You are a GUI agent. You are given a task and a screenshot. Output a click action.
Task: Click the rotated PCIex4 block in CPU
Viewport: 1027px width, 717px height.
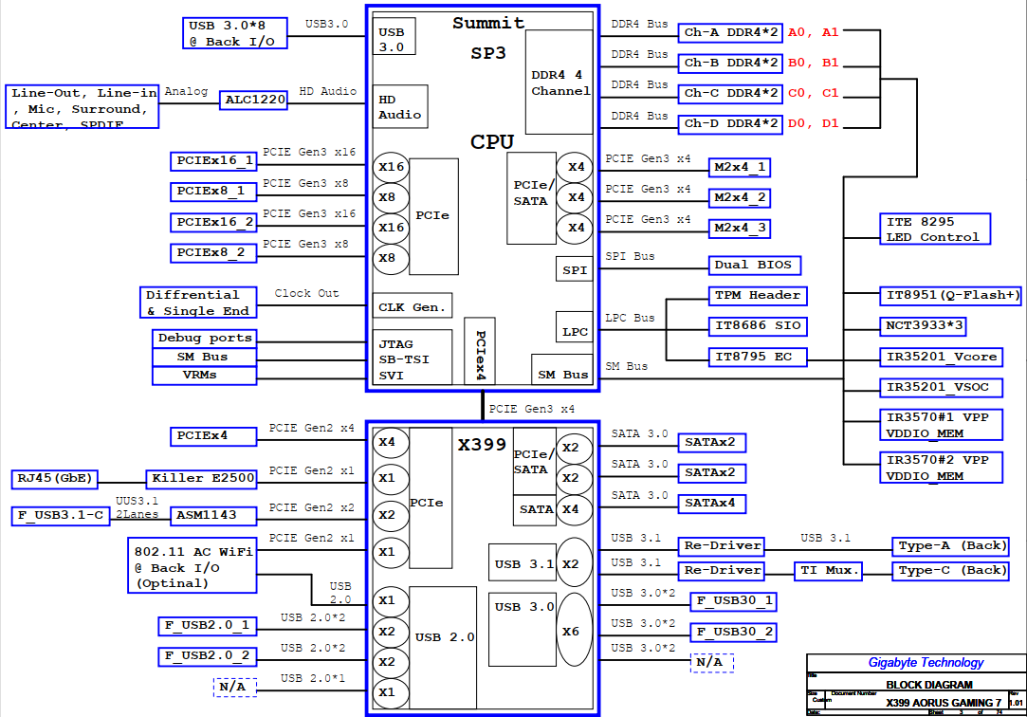pyautogui.click(x=480, y=351)
